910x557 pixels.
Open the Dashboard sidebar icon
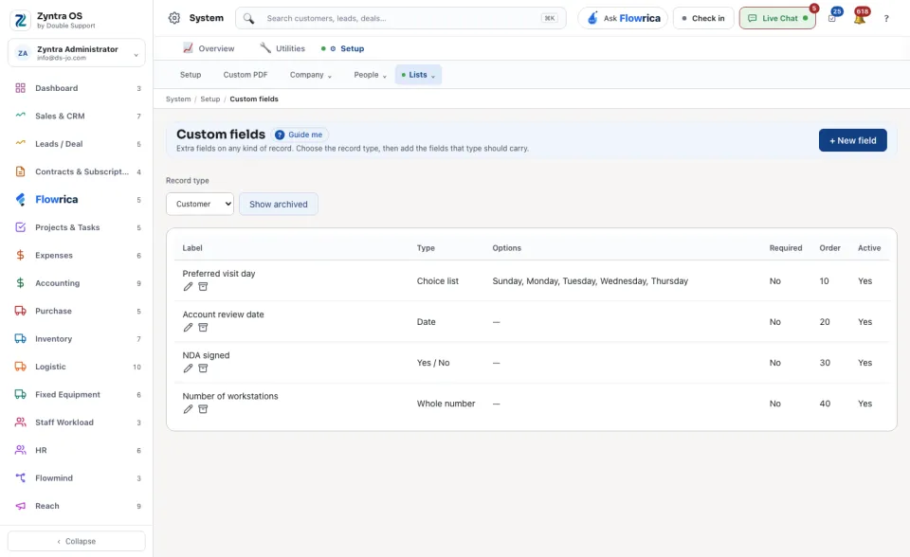[x=20, y=88]
